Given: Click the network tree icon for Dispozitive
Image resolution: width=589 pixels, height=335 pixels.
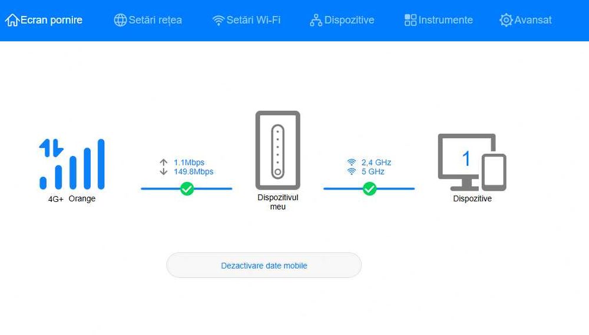Looking at the screenshot, I should (x=316, y=20).
